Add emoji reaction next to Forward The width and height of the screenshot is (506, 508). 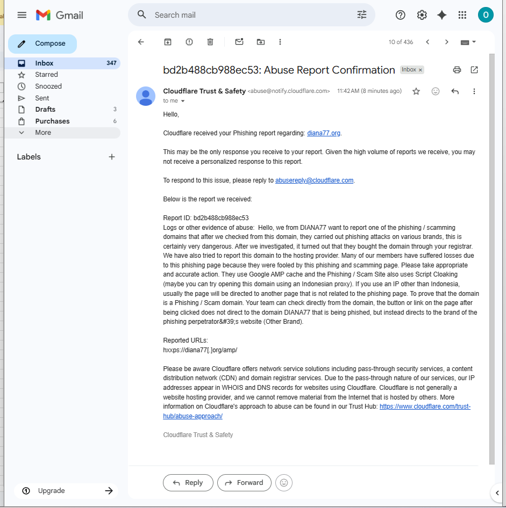point(284,483)
